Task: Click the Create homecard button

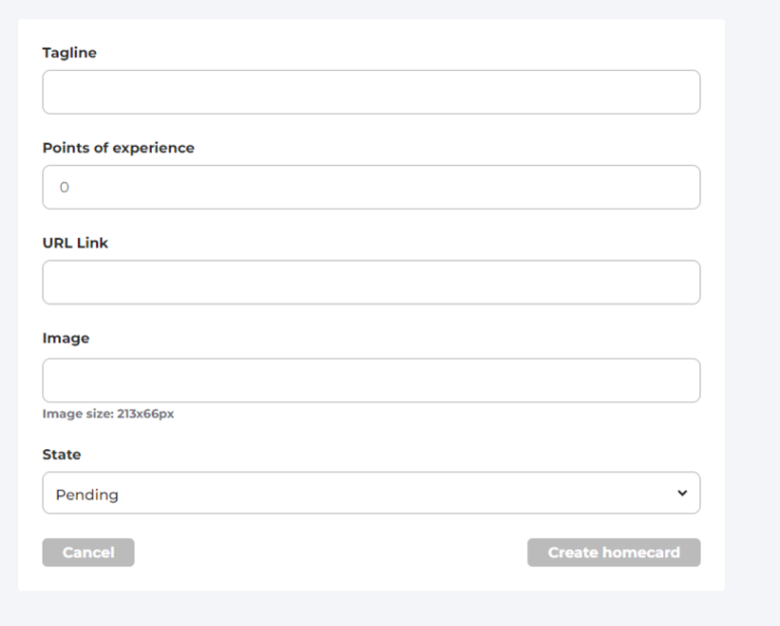Action: pyautogui.click(x=613, y=552)
